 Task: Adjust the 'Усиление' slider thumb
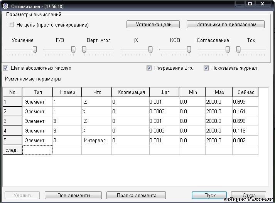tap(35, 50)
